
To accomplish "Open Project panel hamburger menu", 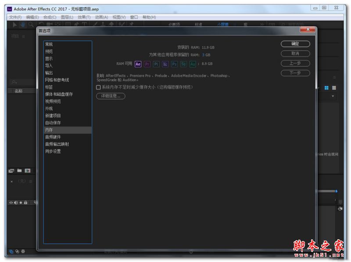I will point(24,36).
